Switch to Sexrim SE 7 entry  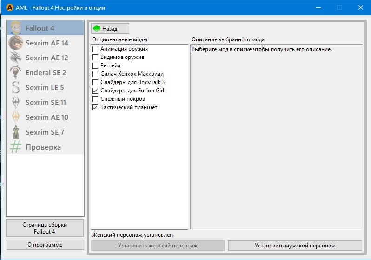pos(45,132)
